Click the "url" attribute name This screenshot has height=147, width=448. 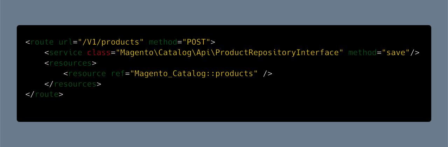(65, 42)
